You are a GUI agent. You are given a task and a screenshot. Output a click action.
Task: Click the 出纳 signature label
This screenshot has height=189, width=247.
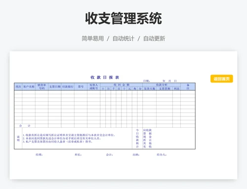click(x=136, y=155)
